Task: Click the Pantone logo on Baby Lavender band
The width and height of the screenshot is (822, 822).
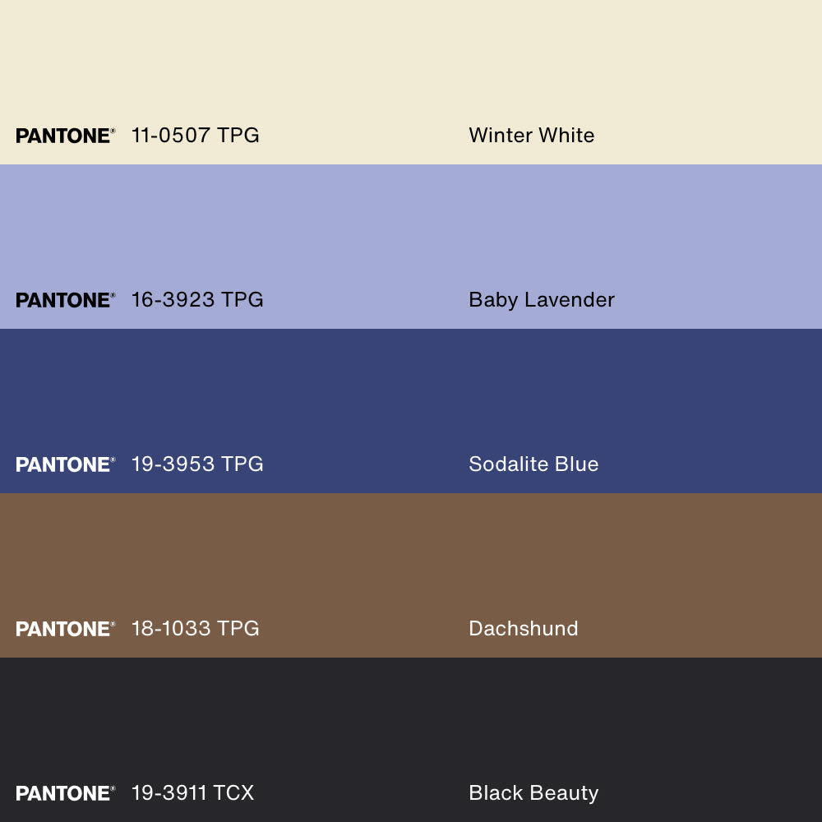Action: (x=65, y=300)
